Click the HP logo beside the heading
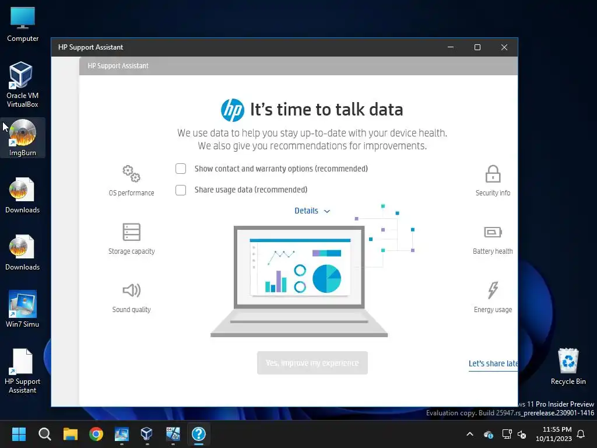The width and height of the screenshot is (597, 448). (232, 110)
